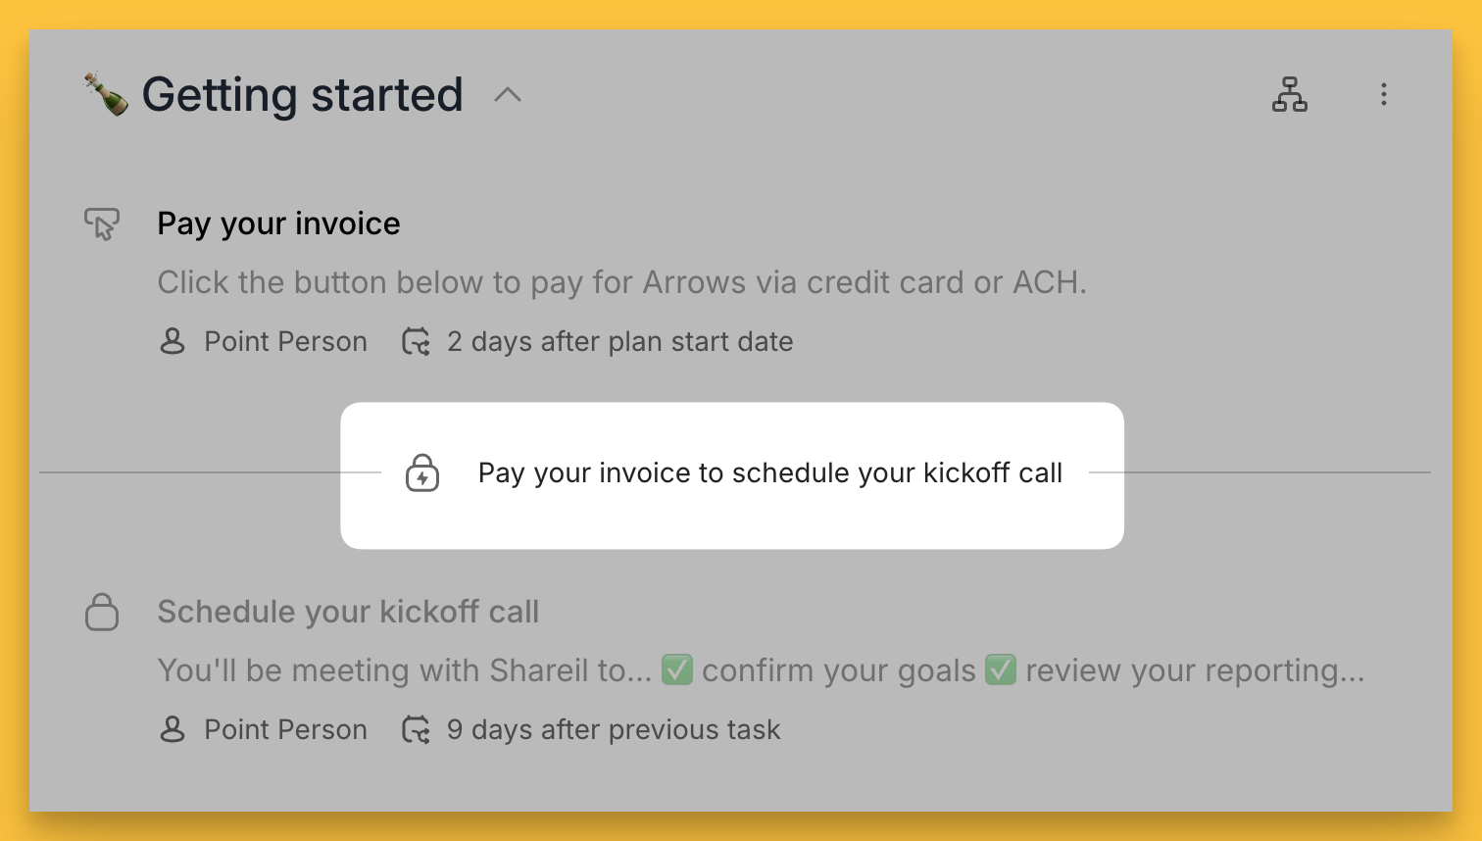The width and height of the screenshot is (1482, 841).
Task: Click 2 days after plan start date
Action: (x=619, y=342)
